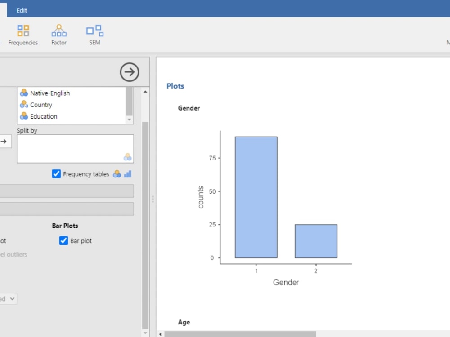Image resolution: width=450 pixels, height=337 pixels.
Task: Click the results horizontal scrollbar thumb
Action: [240, 334]
